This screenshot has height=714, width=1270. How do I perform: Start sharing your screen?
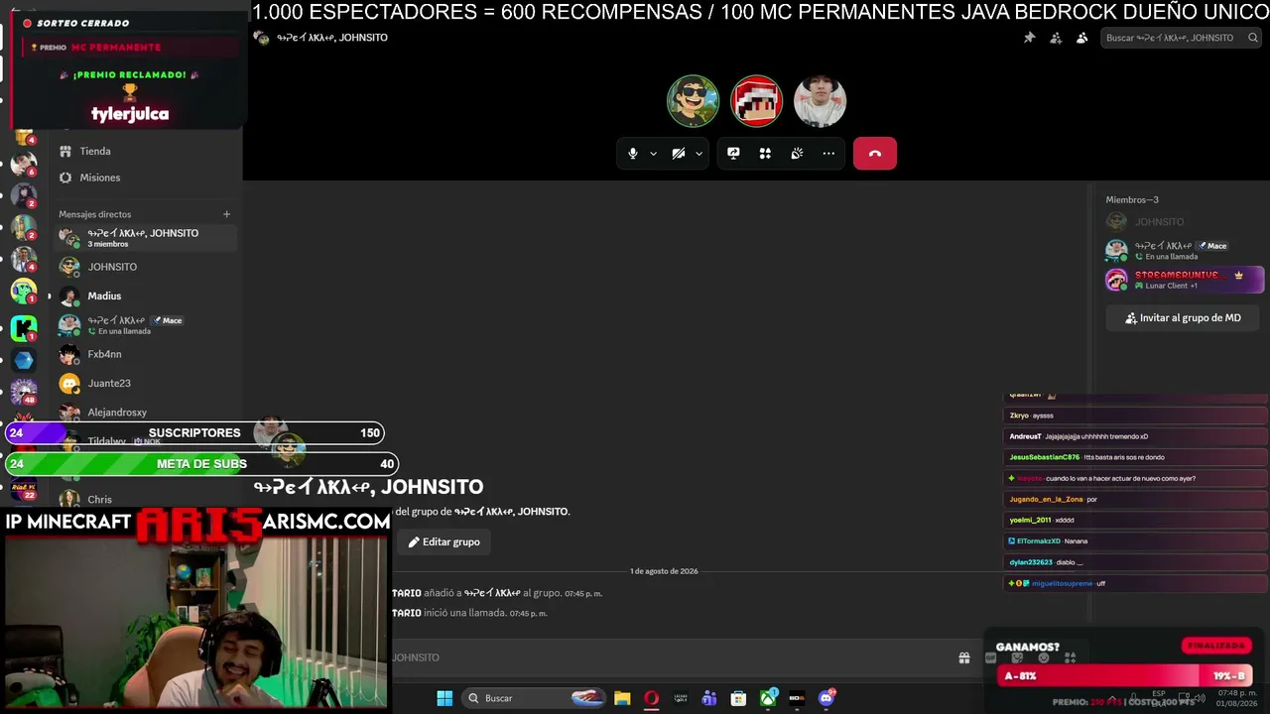tap(733, 154)
